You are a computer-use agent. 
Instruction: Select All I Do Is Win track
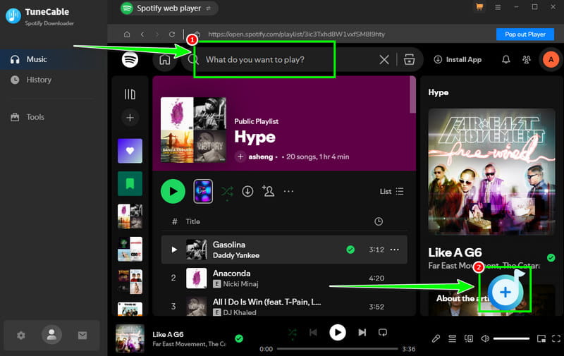[284, 307]
